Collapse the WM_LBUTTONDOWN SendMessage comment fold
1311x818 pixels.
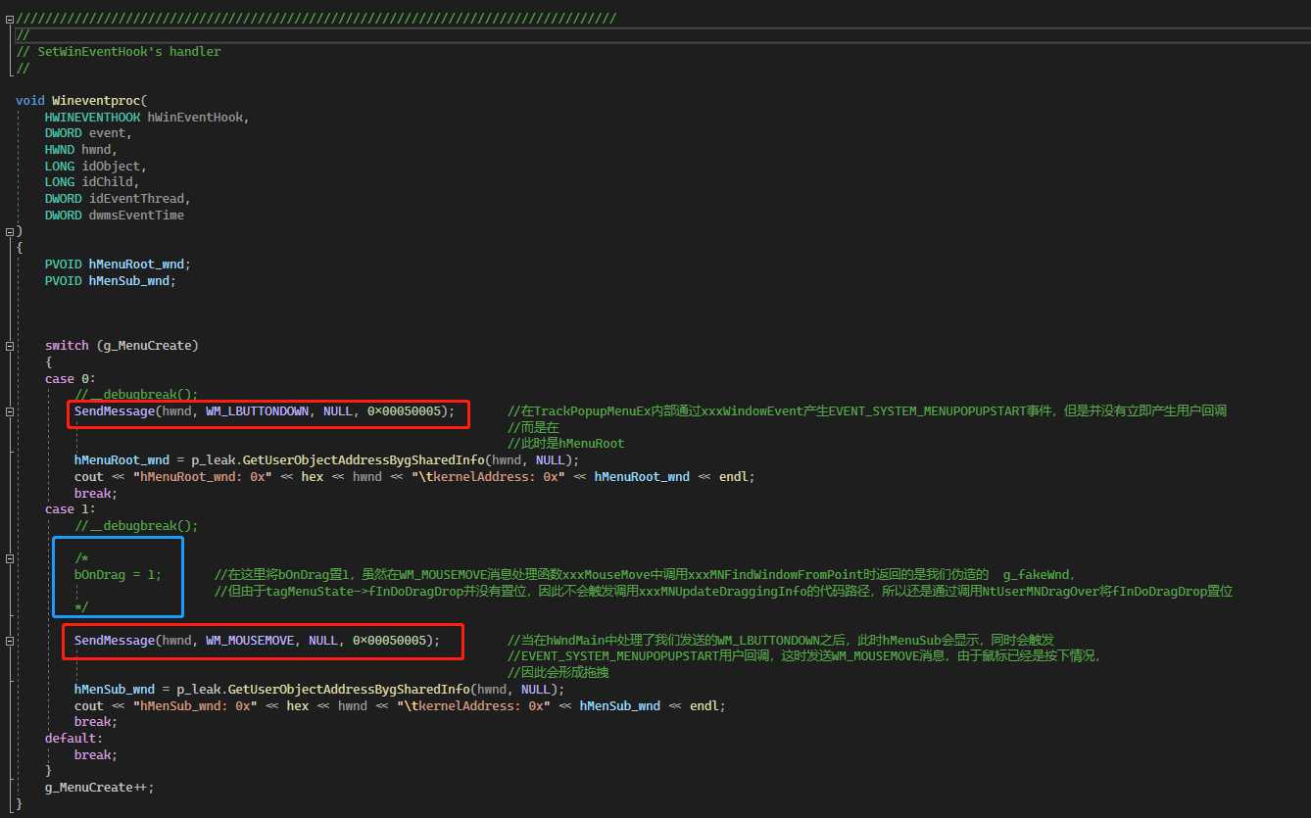point(9,411)
